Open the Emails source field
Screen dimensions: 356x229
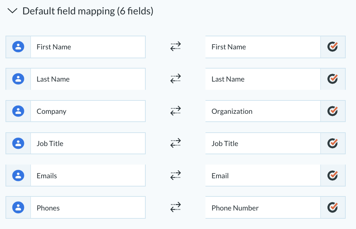(x=88, y=176)
